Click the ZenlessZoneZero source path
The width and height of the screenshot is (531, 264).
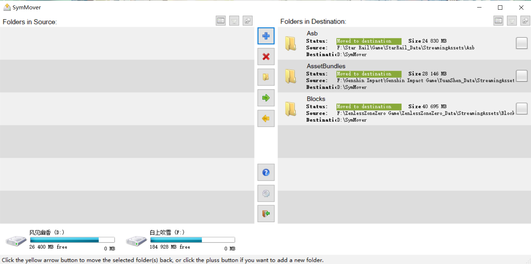point(426,113)
